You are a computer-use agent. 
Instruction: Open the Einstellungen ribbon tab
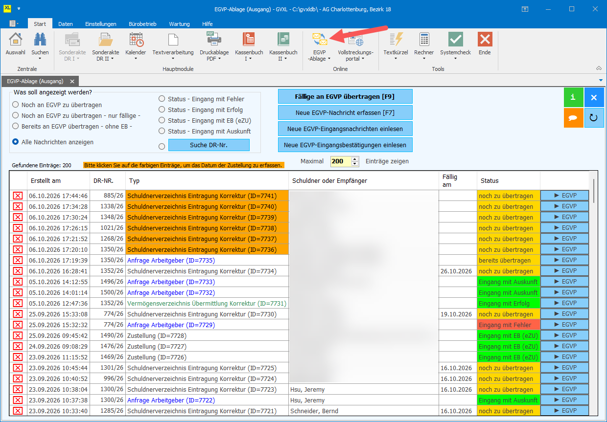(x=101, y=24)
